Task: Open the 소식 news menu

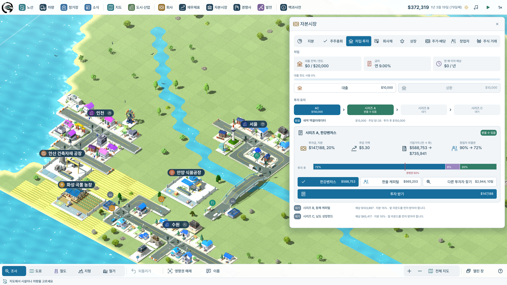Action: (92, 7)
